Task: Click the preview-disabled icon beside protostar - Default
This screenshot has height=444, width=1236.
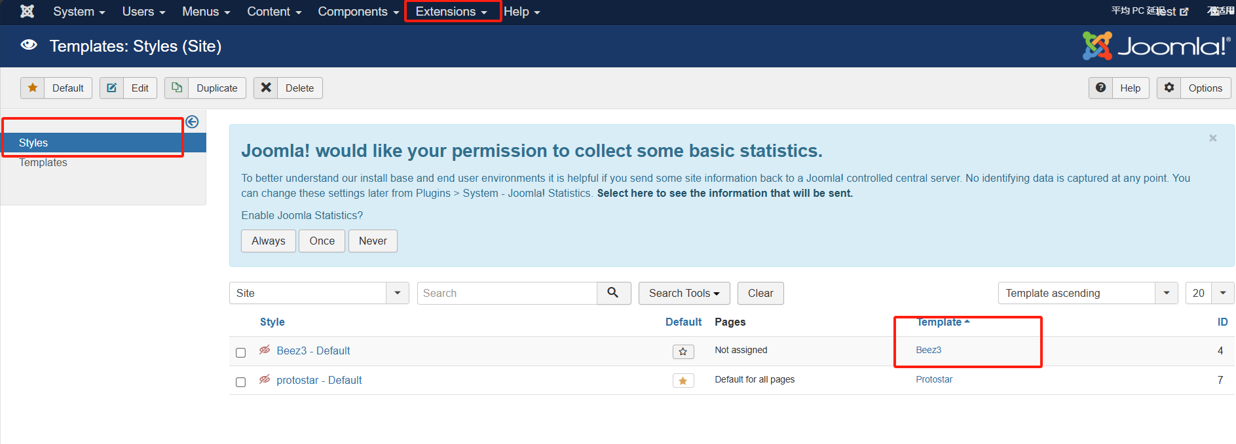Action: (265, 379)
